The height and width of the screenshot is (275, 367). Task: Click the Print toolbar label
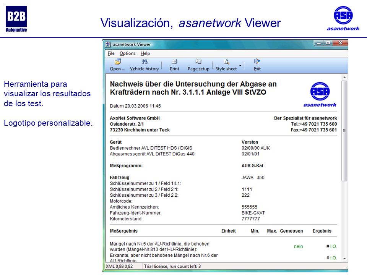[174, 69]
